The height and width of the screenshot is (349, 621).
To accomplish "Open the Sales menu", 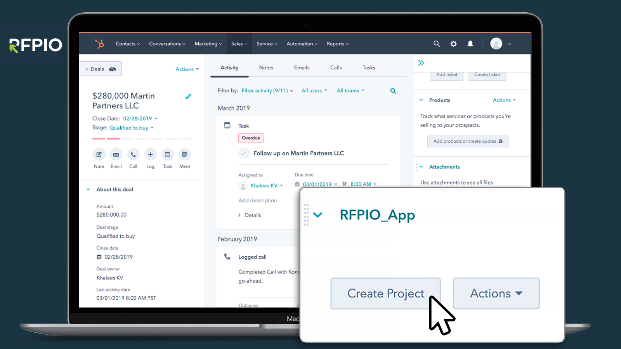I will point(239,44).
